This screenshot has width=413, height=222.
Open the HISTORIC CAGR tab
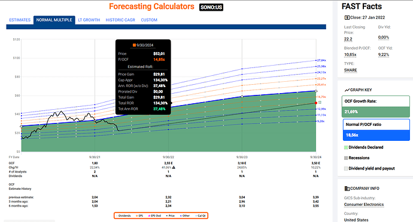(x=120, y=20)
